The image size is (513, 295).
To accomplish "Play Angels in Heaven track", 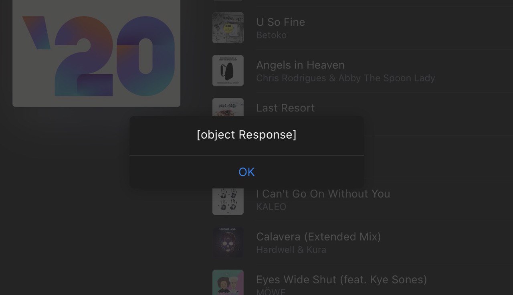I will (300, 65).
